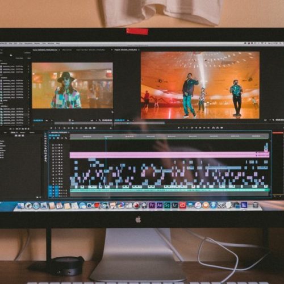Screen dimensions: 284x284
Task: Play the sequence in the Program monitor
Action: pos(201,128)
